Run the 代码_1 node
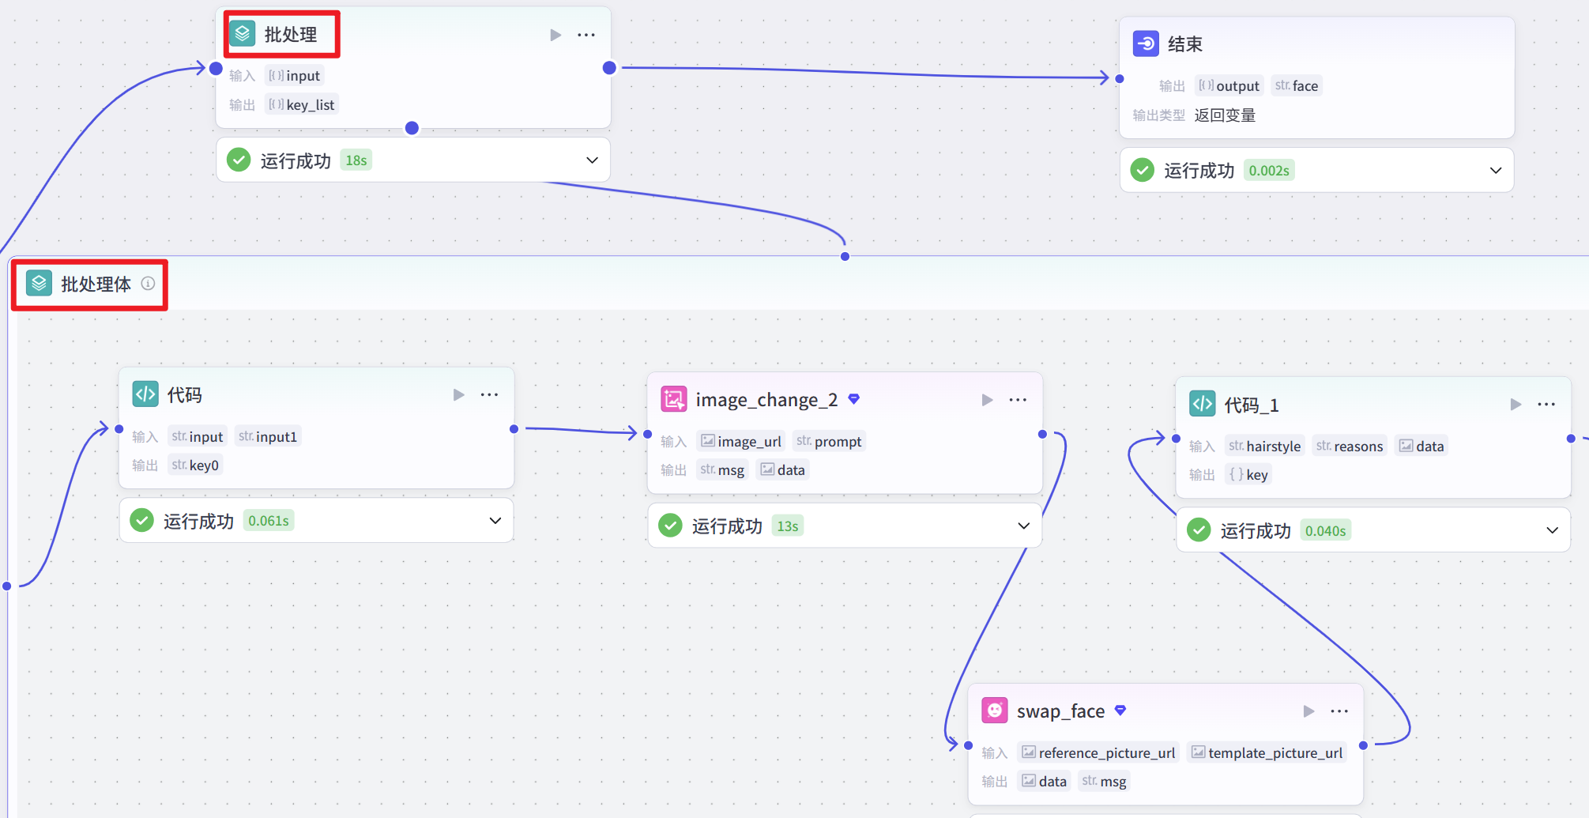The height and width of the screenshot is (818, 1589). coord(1516,405)
